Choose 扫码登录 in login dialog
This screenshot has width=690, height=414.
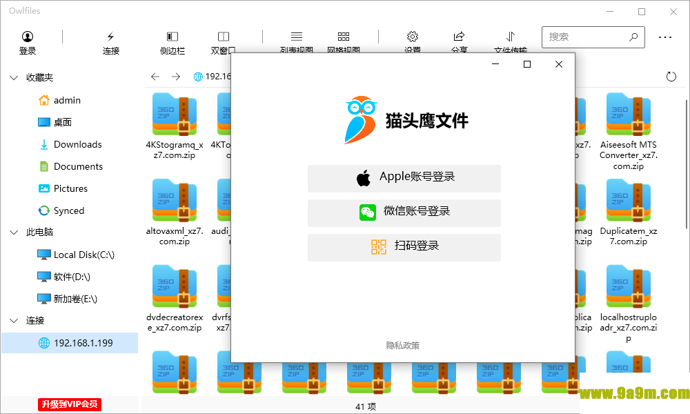[x=404, y=247]
